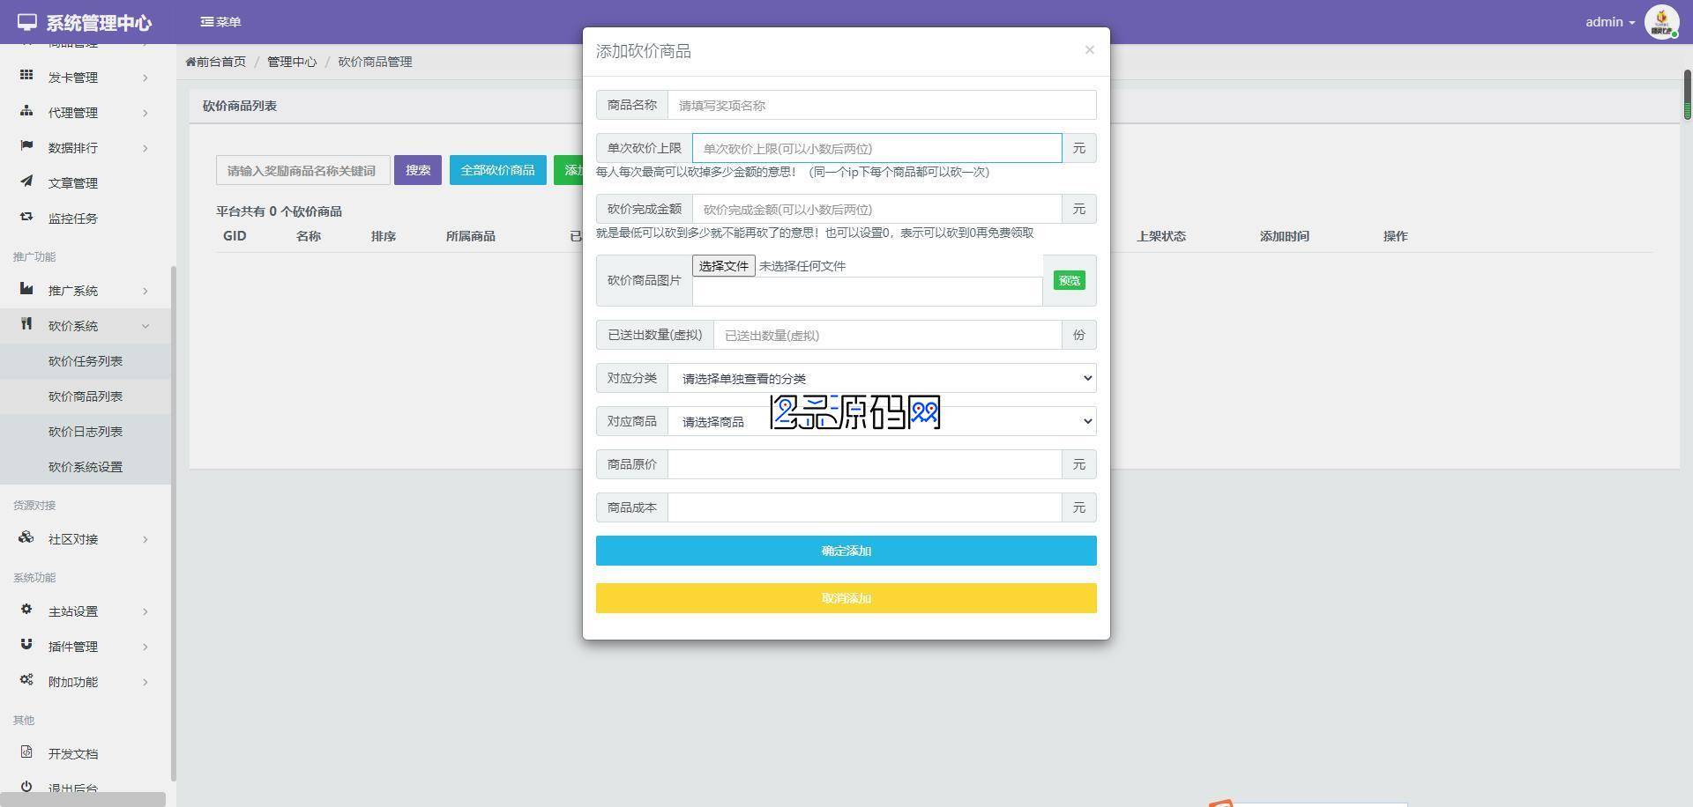
Task: Open 开发文档 menu item
Action: [x=86, y=754]
